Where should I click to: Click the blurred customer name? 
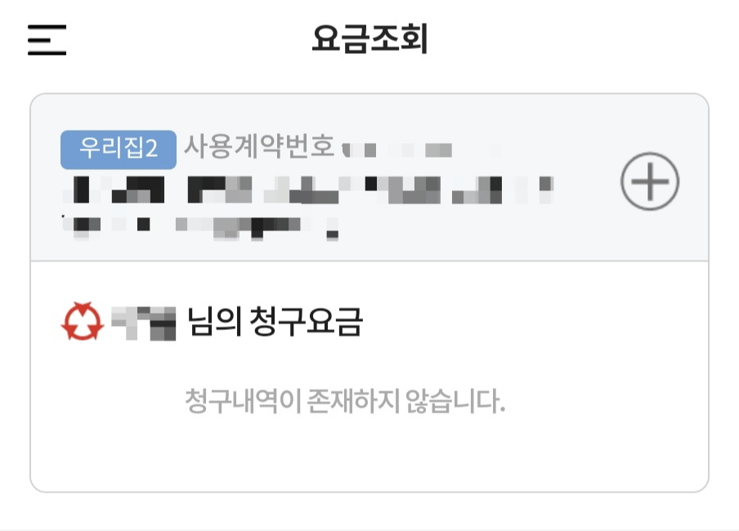click(144, 323)
